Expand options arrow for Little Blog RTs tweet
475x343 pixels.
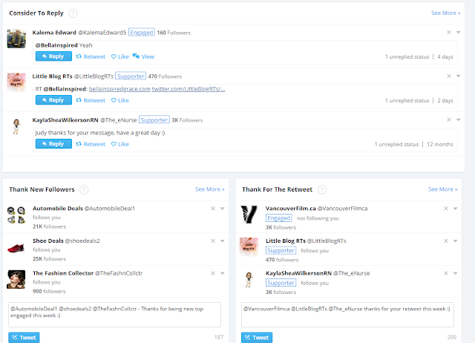[459, 76]
